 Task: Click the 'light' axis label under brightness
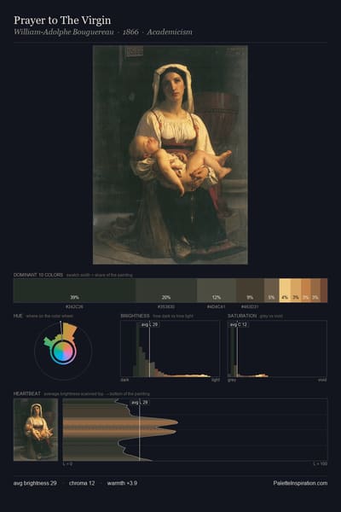216,380
